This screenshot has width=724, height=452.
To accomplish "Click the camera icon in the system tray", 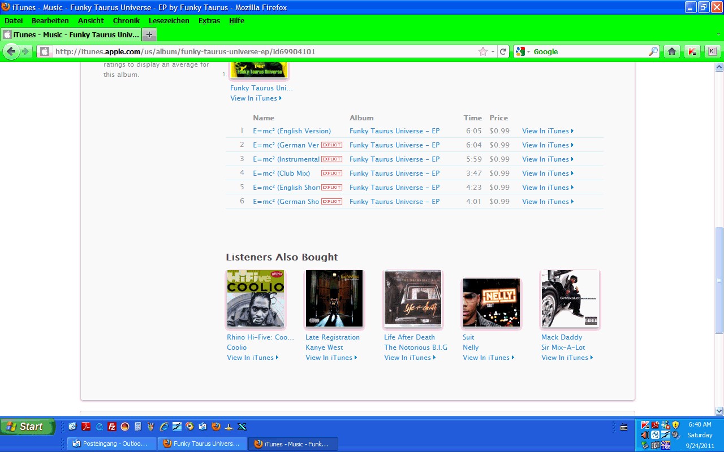I will point(656,445).
